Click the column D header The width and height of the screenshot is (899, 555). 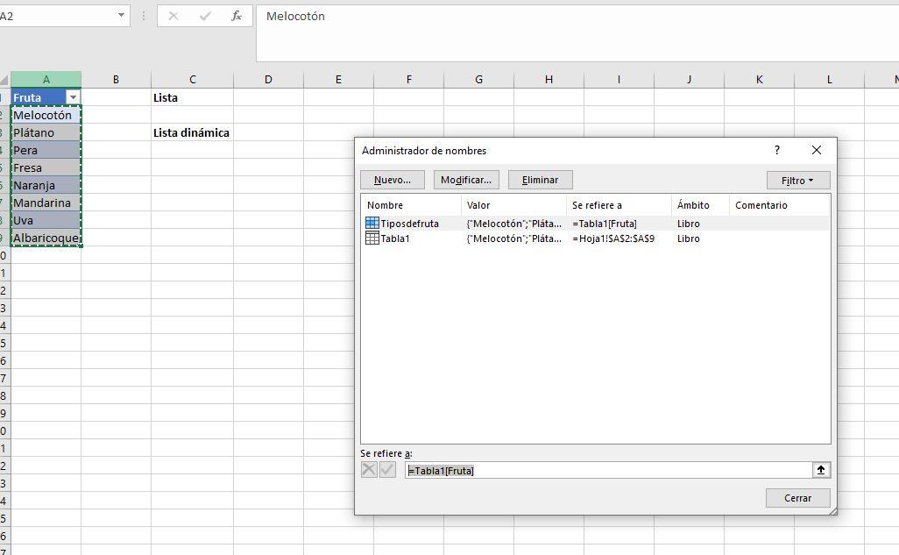pyautogui.click(x=268, y=79)
